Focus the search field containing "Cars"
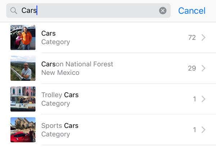This screenshot has width=216, height=147. click(x=90, y=11)
